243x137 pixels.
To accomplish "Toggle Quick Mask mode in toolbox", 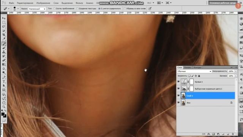I will [4, 120].
